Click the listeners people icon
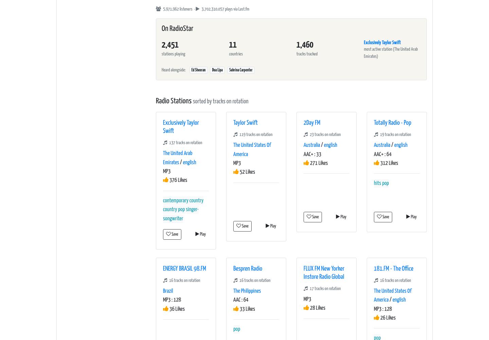 (158, 9)
